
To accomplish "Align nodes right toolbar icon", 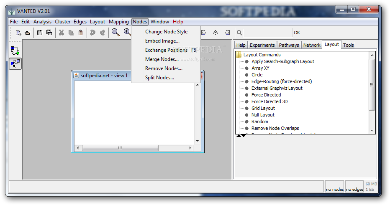I will point(228,33).
